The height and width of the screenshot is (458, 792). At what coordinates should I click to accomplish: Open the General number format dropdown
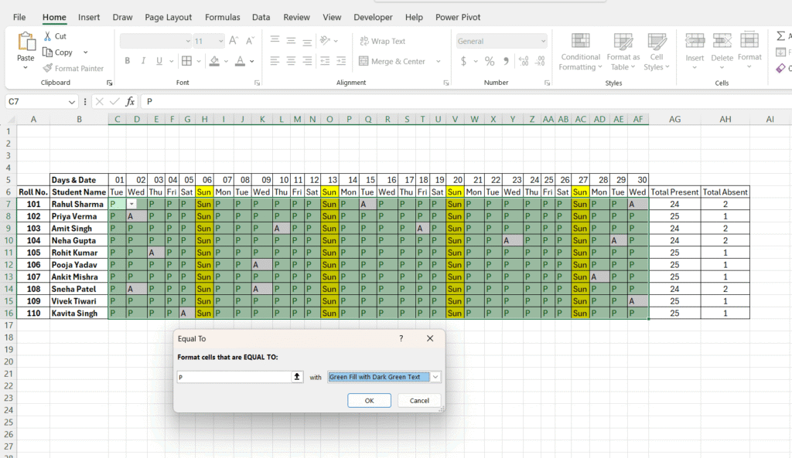(x=543, y=41)
